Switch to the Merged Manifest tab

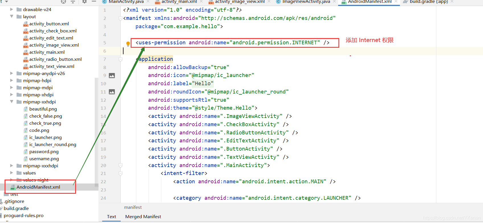coord(143,216)
